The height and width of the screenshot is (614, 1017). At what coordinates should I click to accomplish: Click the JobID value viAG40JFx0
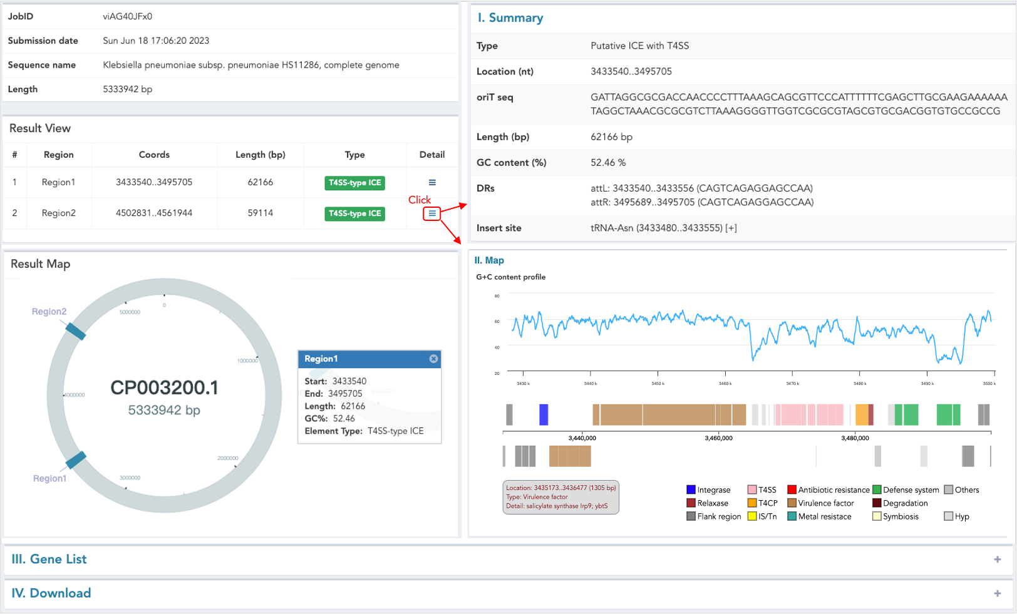[x=128, y=16]
